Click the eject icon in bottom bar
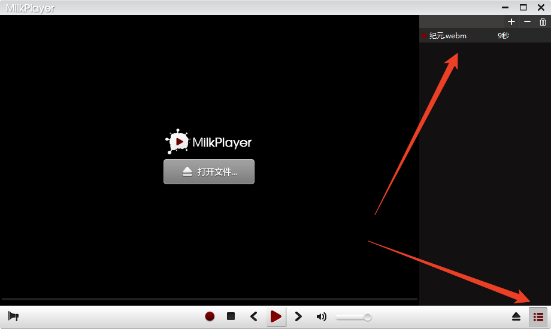The height and width of the screenshot is (329, 551). pos(516,317)
